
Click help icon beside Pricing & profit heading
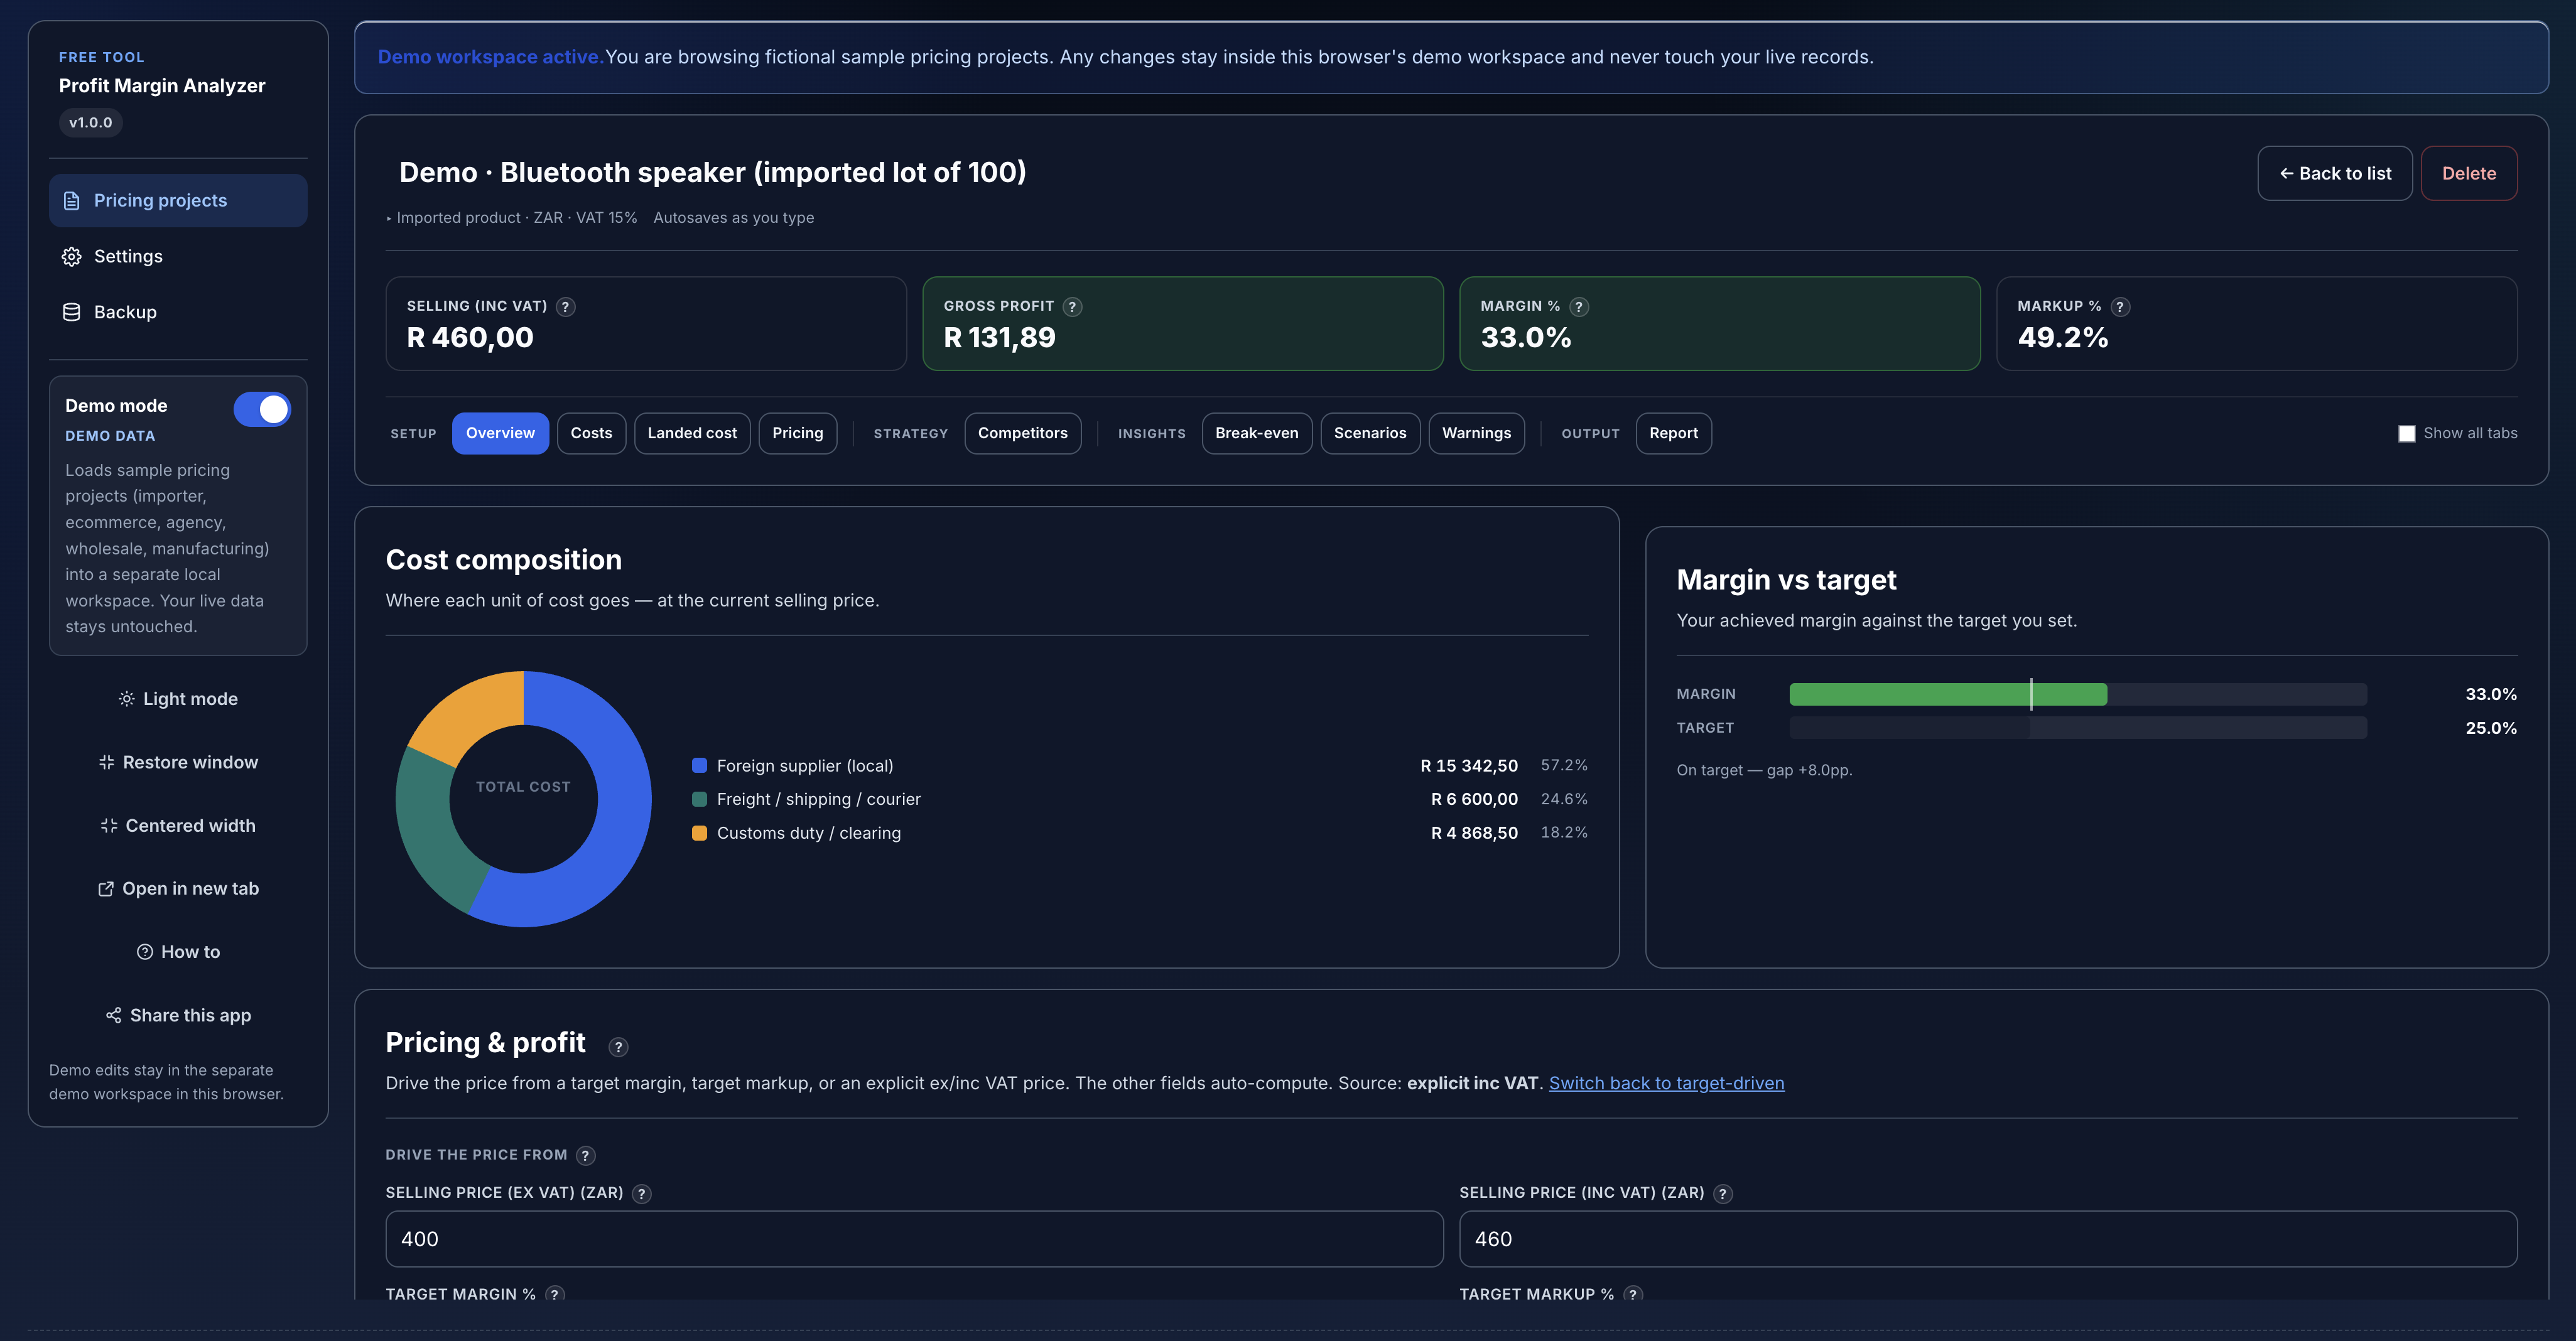point(618,1047)
